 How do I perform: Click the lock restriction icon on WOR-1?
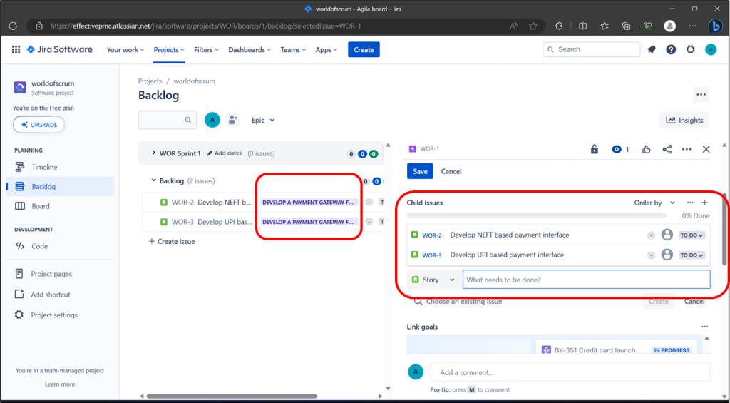coord(594,149)
